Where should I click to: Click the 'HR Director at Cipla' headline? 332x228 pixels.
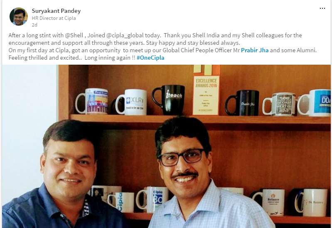click(54, 18)
